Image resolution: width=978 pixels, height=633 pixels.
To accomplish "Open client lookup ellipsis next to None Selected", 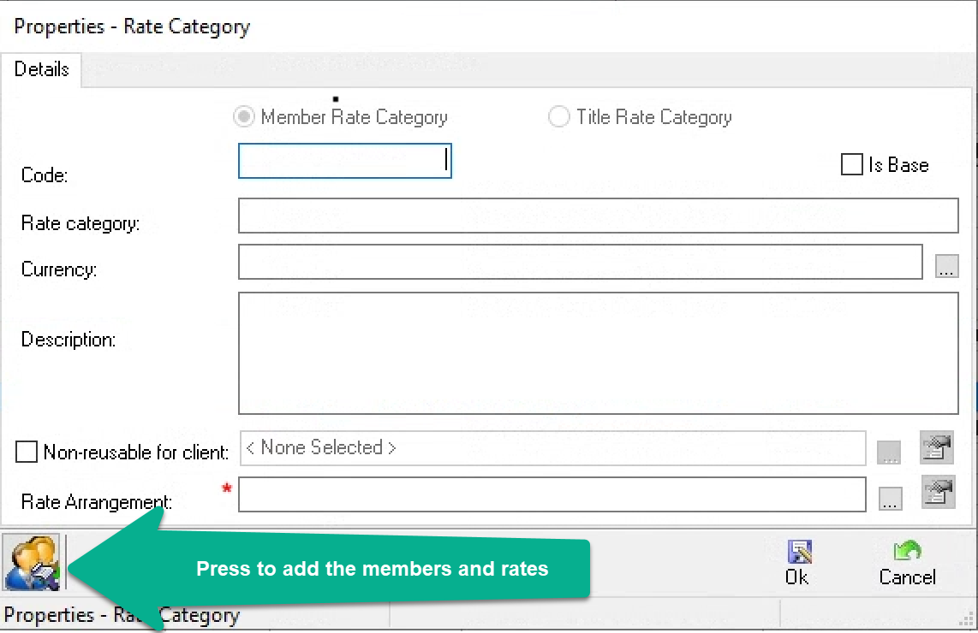I will pyautogui.click(x=889, y=453).
